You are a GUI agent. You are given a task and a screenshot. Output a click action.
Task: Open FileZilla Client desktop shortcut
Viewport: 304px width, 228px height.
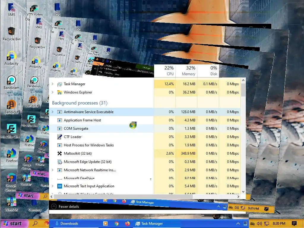(11, 131)
